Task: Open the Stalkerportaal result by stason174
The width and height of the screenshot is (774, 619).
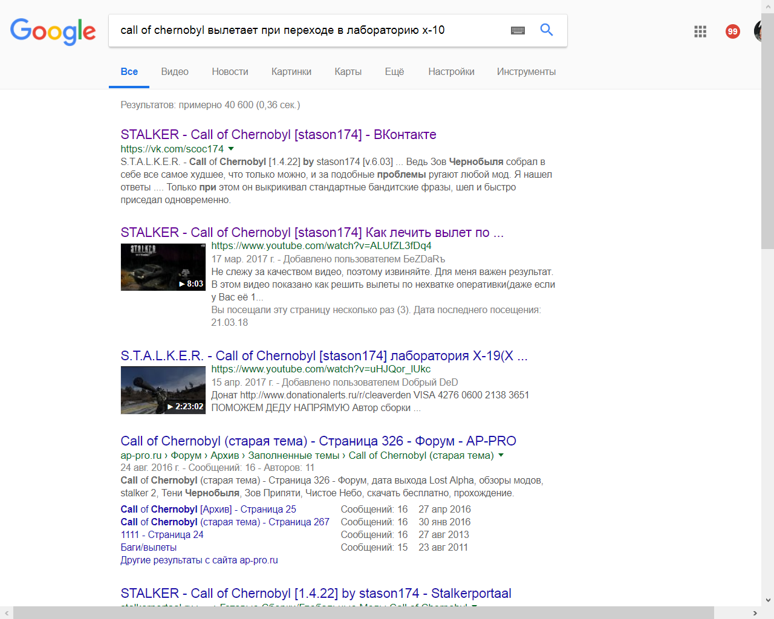Action: pos(316,594)
